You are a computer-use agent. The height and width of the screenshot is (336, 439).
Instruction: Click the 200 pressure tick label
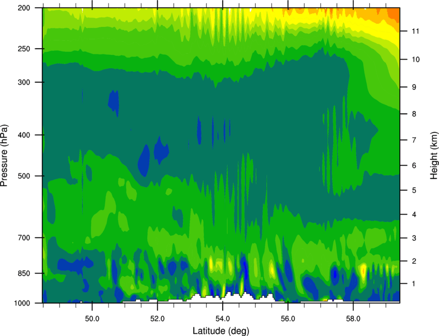(24, 8)
